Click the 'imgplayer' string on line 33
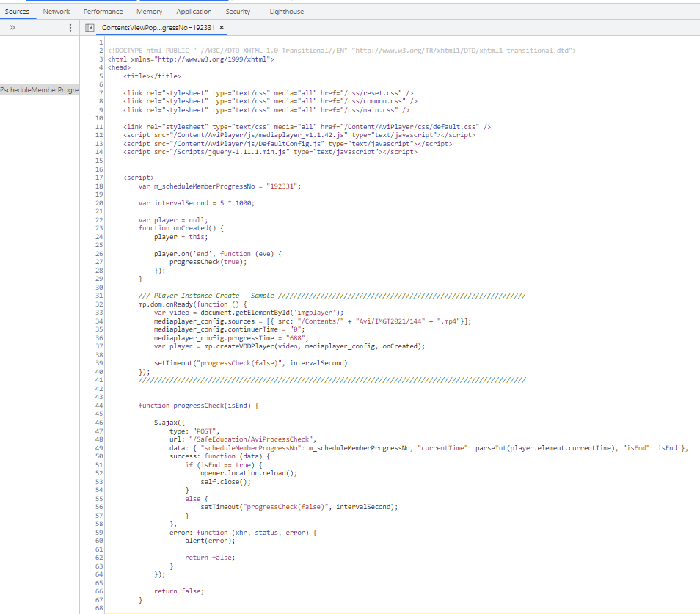Screen dimensions: 700x614 click(x=316, y=313)
